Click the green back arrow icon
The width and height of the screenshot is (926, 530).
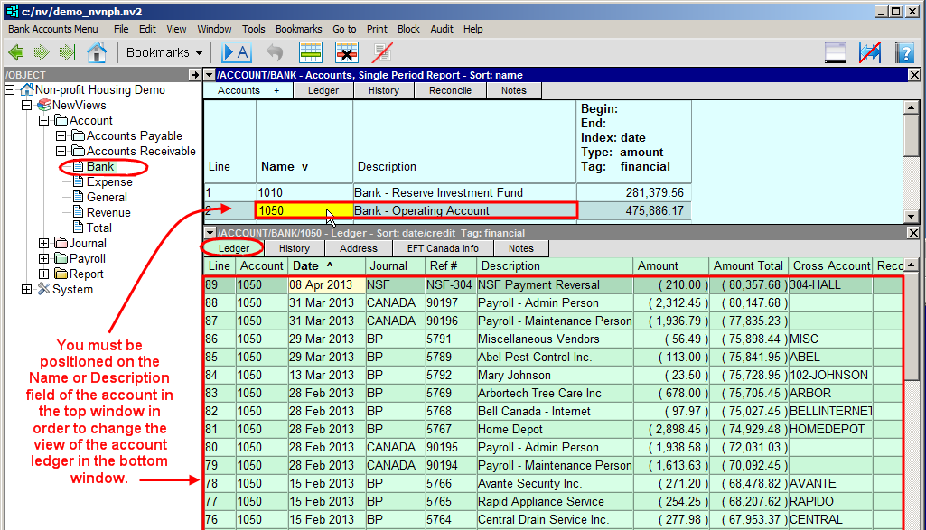click(15, 52)
